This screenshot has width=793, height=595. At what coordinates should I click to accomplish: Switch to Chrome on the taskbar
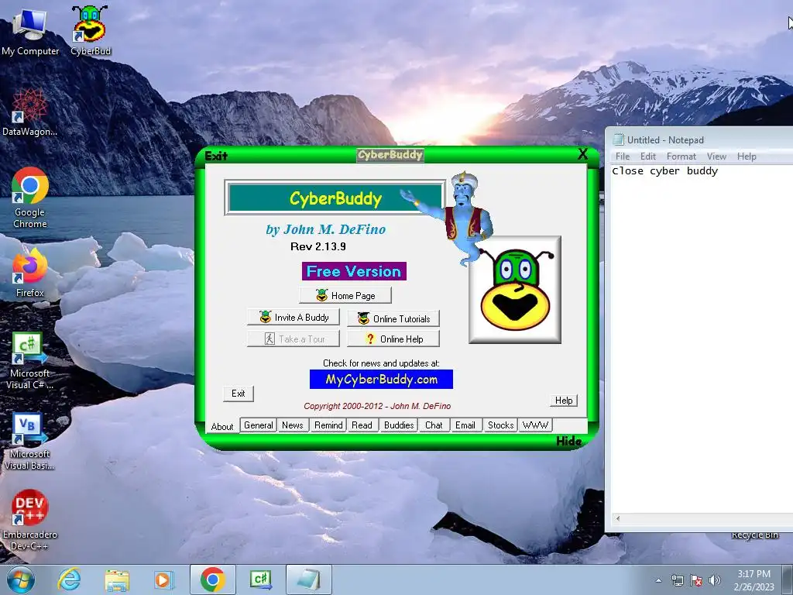click(212, 580)
